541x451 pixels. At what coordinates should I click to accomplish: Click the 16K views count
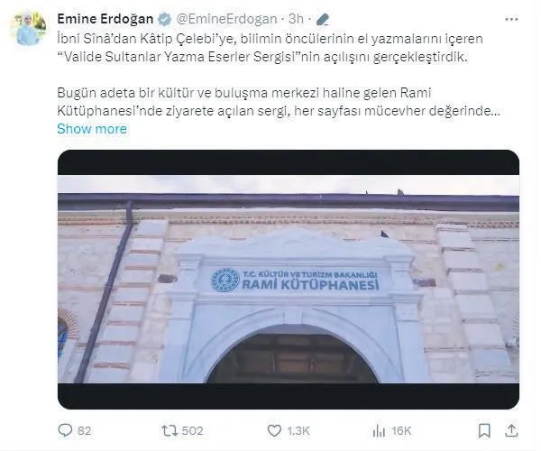pos(401,430)
